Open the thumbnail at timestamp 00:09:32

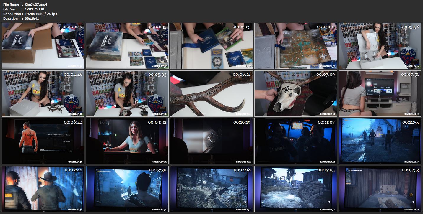[x=127, y=141]
